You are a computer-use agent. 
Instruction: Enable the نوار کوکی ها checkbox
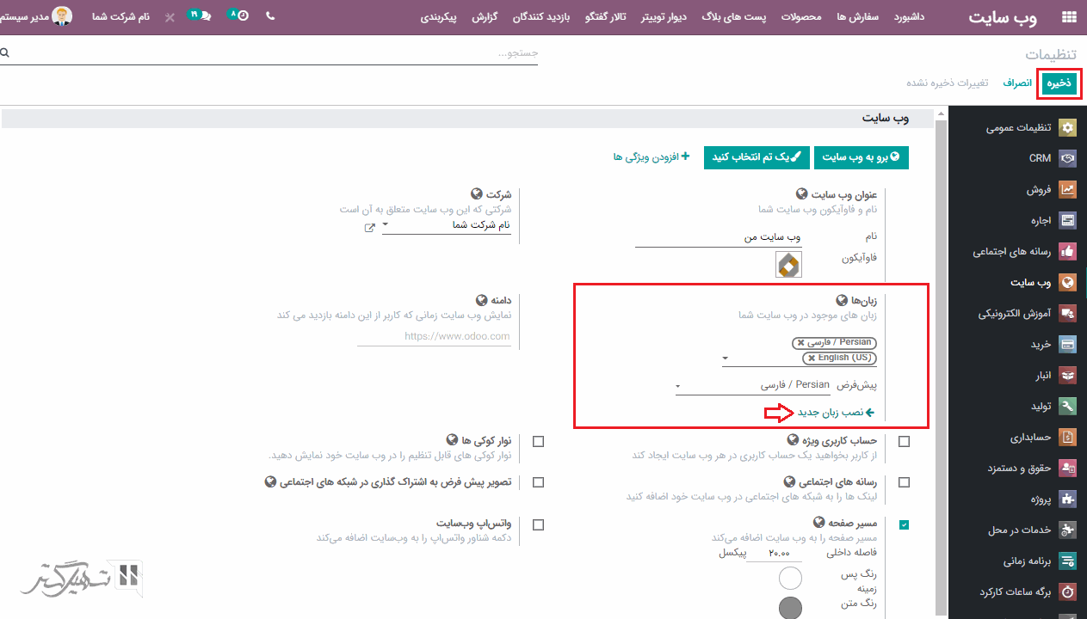click(x=539, y=441)
